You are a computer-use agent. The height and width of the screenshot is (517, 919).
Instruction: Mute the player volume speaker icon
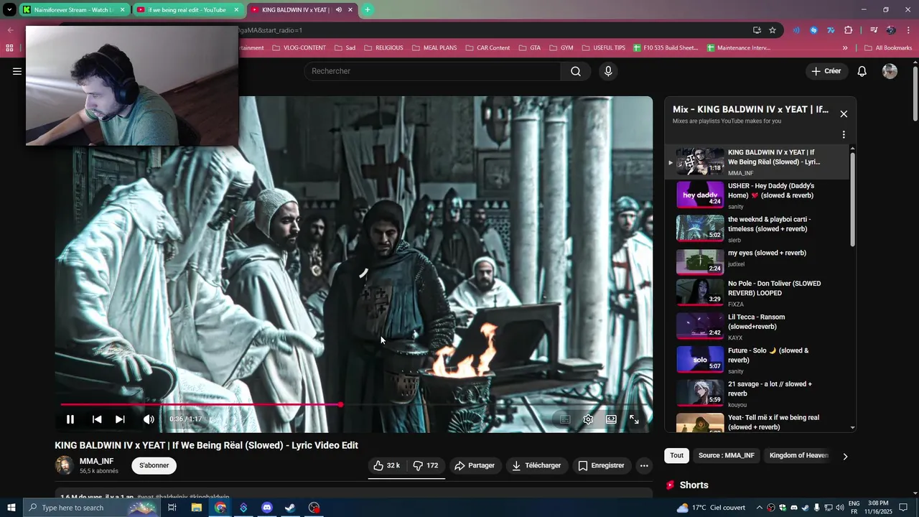[149, 419]
